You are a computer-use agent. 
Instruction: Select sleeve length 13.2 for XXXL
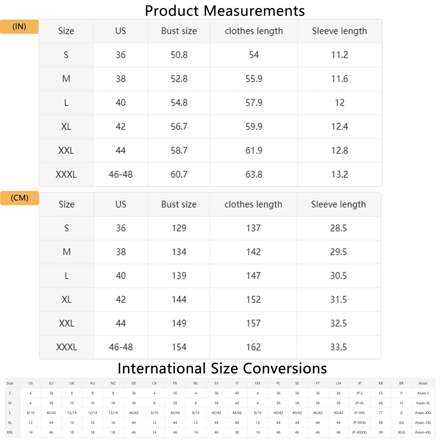(340, 175)
